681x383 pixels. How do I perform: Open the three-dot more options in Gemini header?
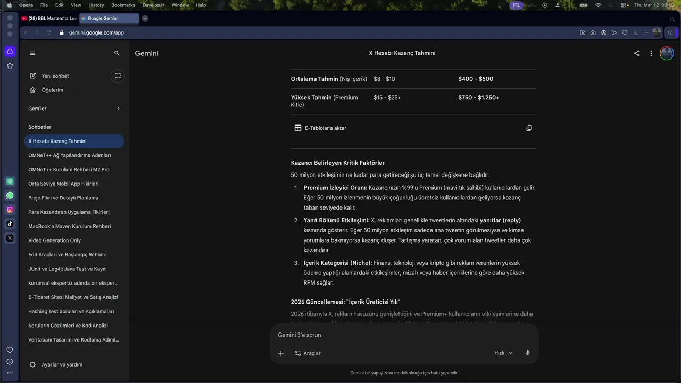651,53
